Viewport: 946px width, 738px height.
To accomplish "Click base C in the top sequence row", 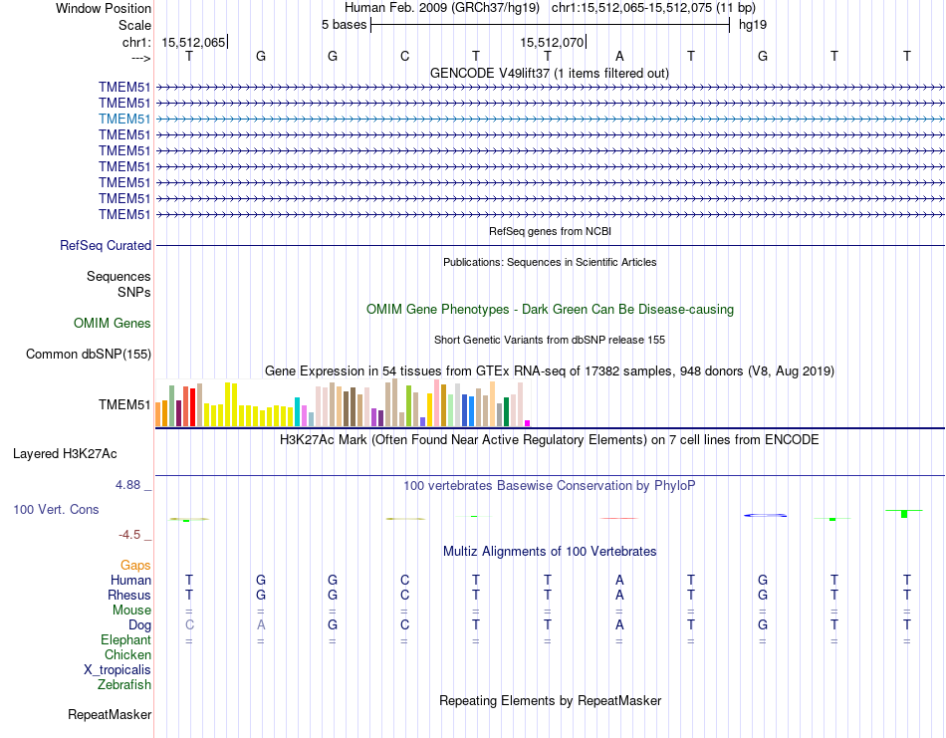I will (404, 56).
